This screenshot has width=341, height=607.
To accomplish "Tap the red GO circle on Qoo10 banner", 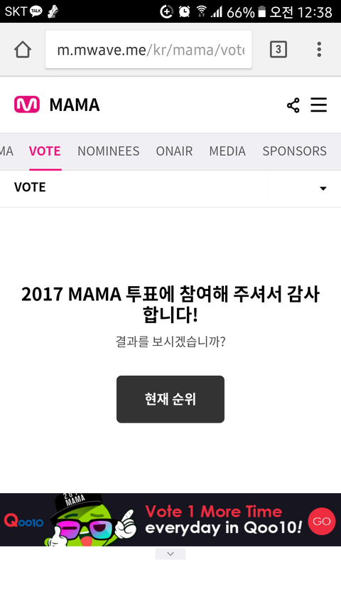I will 322,521.
